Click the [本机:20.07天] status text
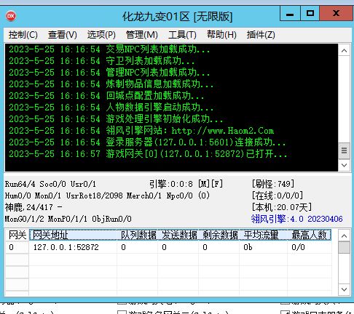 pos(282,207)
